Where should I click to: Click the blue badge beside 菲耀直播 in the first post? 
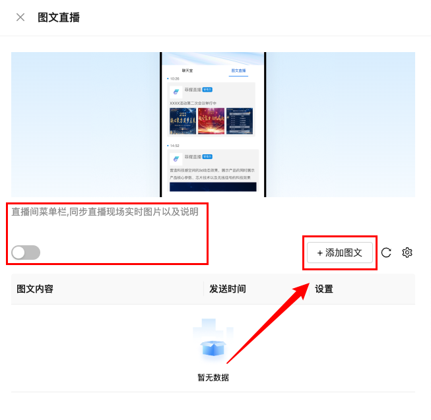(207, 90)
